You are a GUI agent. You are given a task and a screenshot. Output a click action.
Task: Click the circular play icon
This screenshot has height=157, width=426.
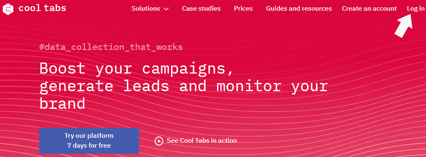[x=159, y=141]
